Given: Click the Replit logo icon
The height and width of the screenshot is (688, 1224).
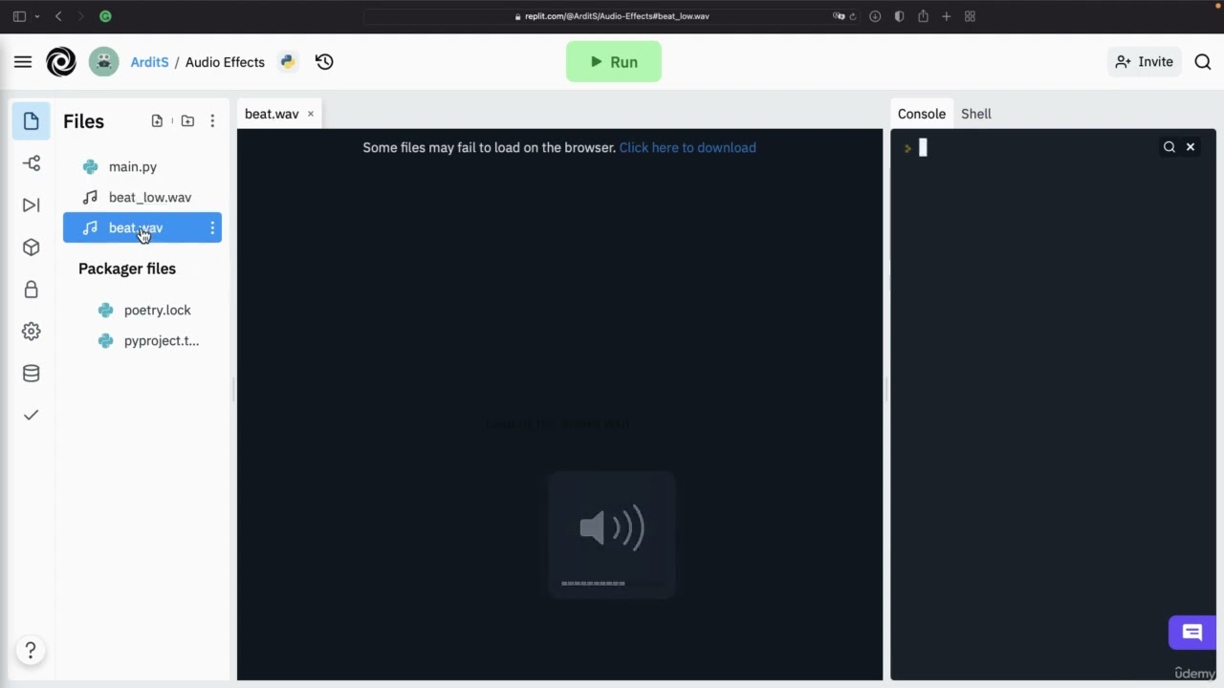Looking at the screenshot, I should [x=61, y=62].
